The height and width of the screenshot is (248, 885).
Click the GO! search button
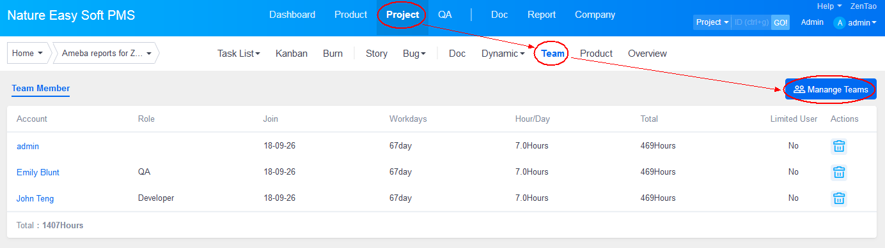pos(780,22)
